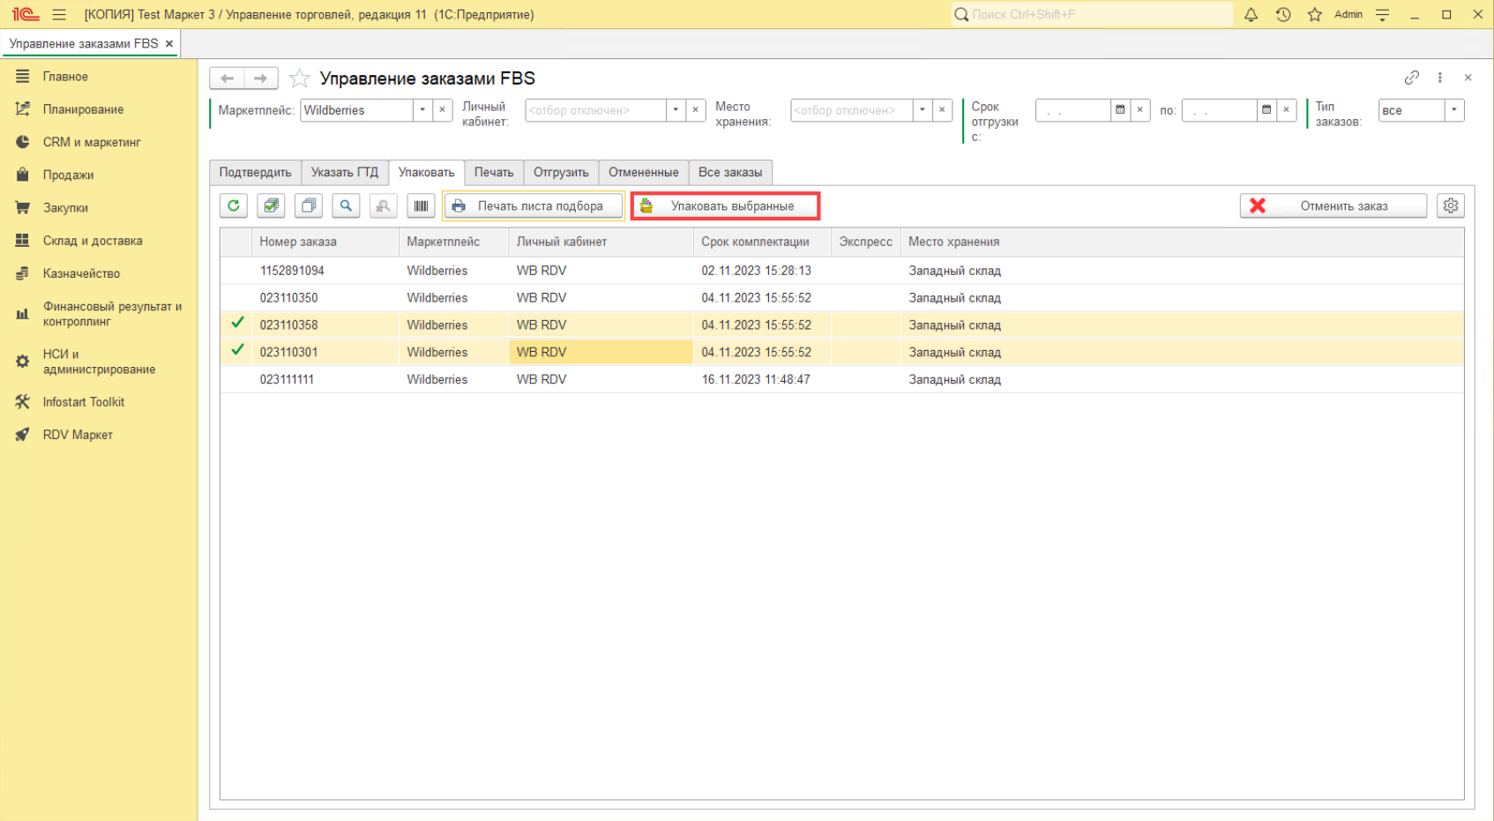Switch to Подтвердить tab

tap(255, 173)
